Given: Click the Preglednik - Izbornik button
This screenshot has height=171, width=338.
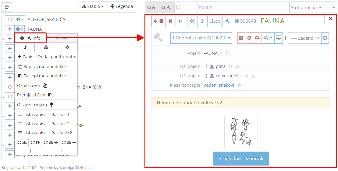Looking at the screenshot, I should point(241,159).
